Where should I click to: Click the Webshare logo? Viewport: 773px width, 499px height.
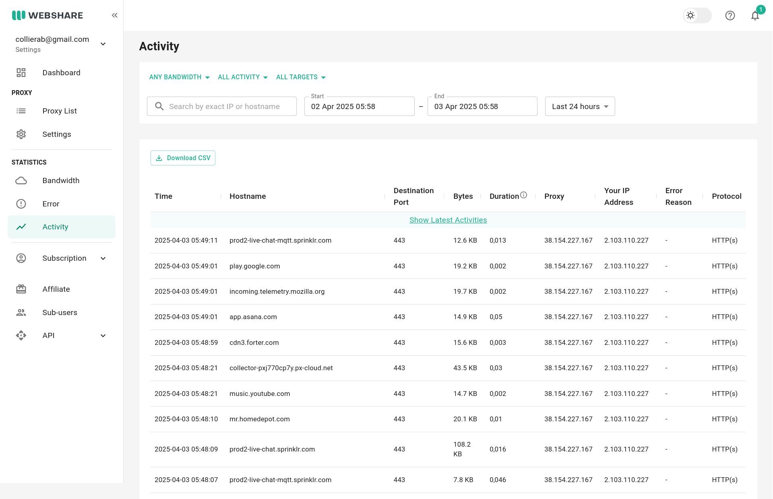[x=48, y=15]
